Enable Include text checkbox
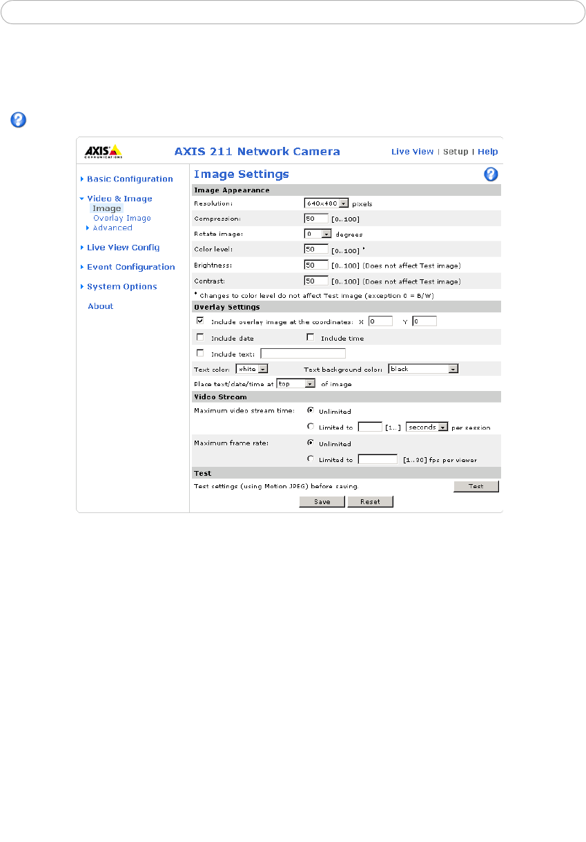 click(200, 353)
